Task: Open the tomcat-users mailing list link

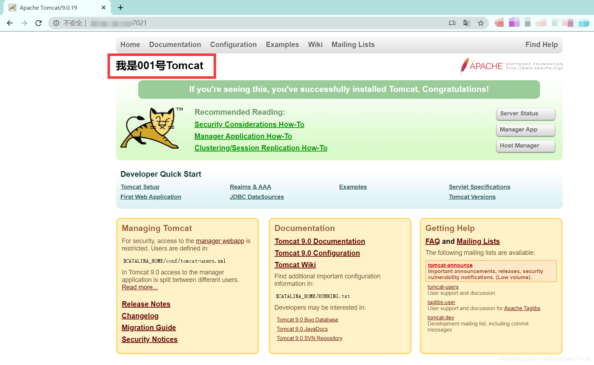Action: click(443, 287)
